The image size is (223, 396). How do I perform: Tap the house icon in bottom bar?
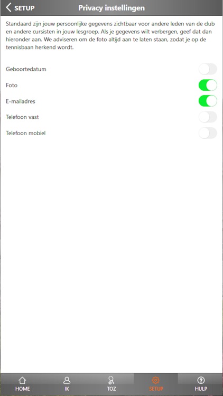[22, 380]
